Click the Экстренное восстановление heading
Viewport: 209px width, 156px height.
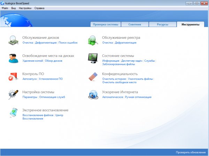coord(45,110)
